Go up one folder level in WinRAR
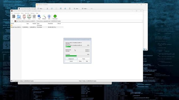This screenshot has width=179, height=100. (x=12, y=21)
